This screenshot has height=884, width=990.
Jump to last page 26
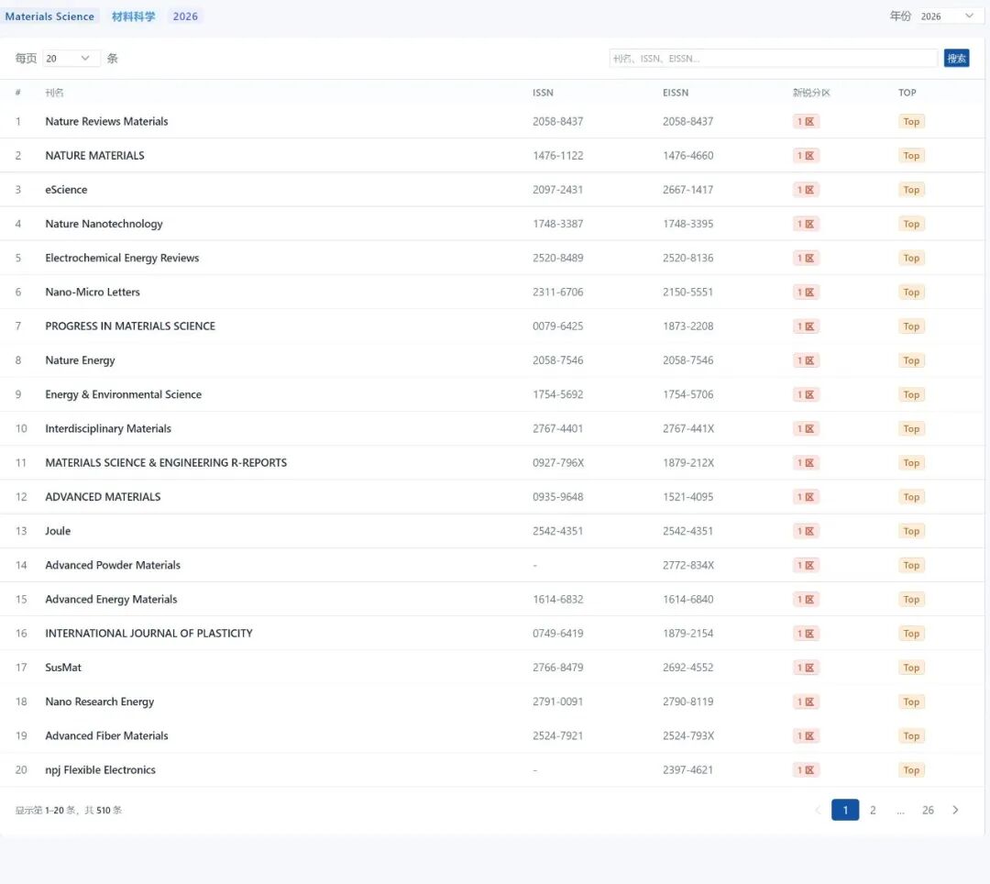tap(928, 810)
